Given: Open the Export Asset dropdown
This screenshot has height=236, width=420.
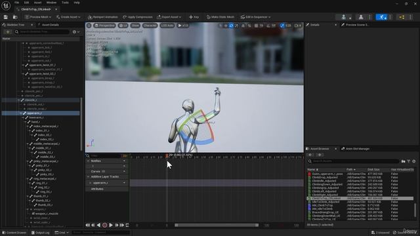Looking at the screenshot, I should click(169, 17).
